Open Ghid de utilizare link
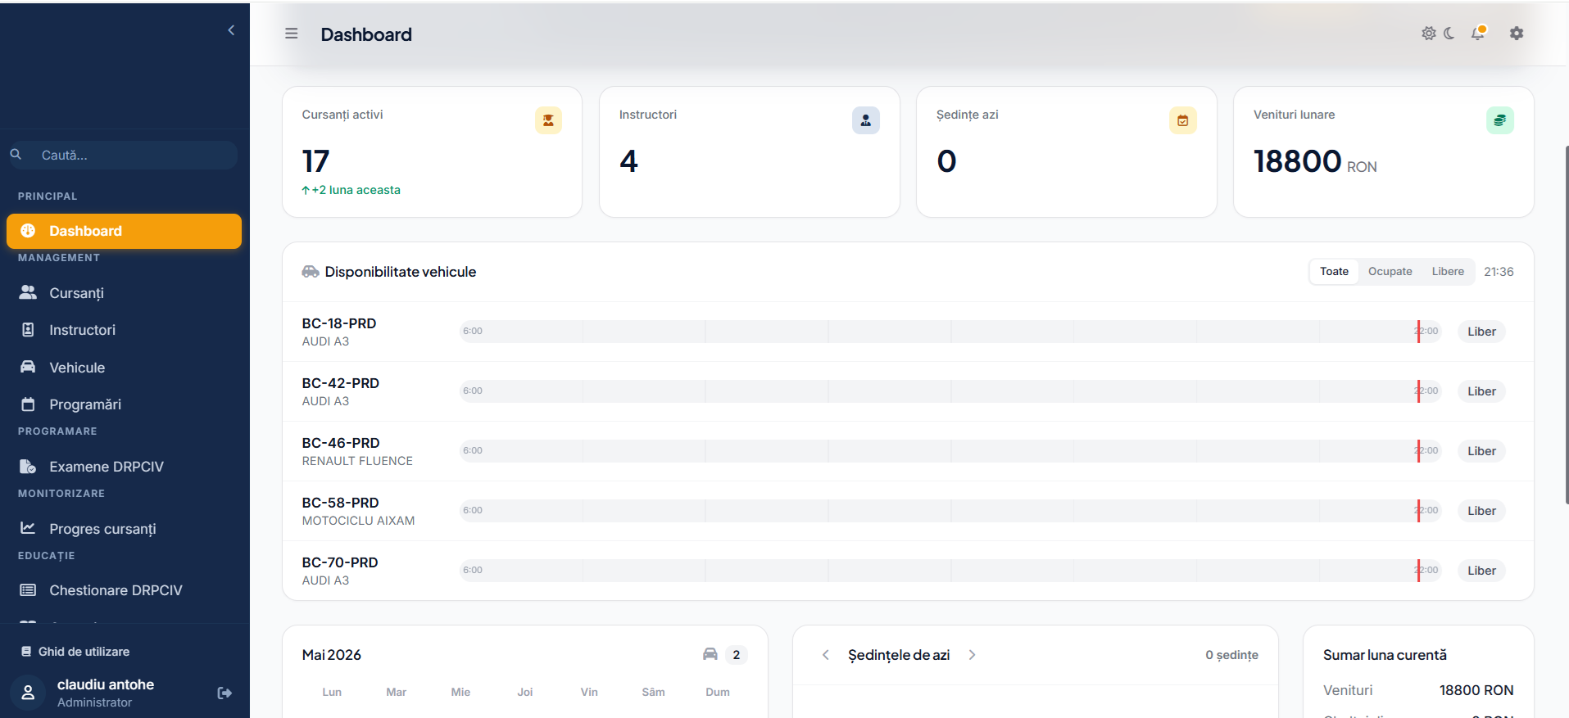1569x718 pixels. coord(75,652)
